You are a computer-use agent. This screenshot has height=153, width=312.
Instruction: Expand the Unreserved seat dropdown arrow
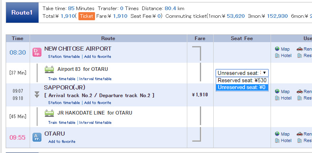264,73
